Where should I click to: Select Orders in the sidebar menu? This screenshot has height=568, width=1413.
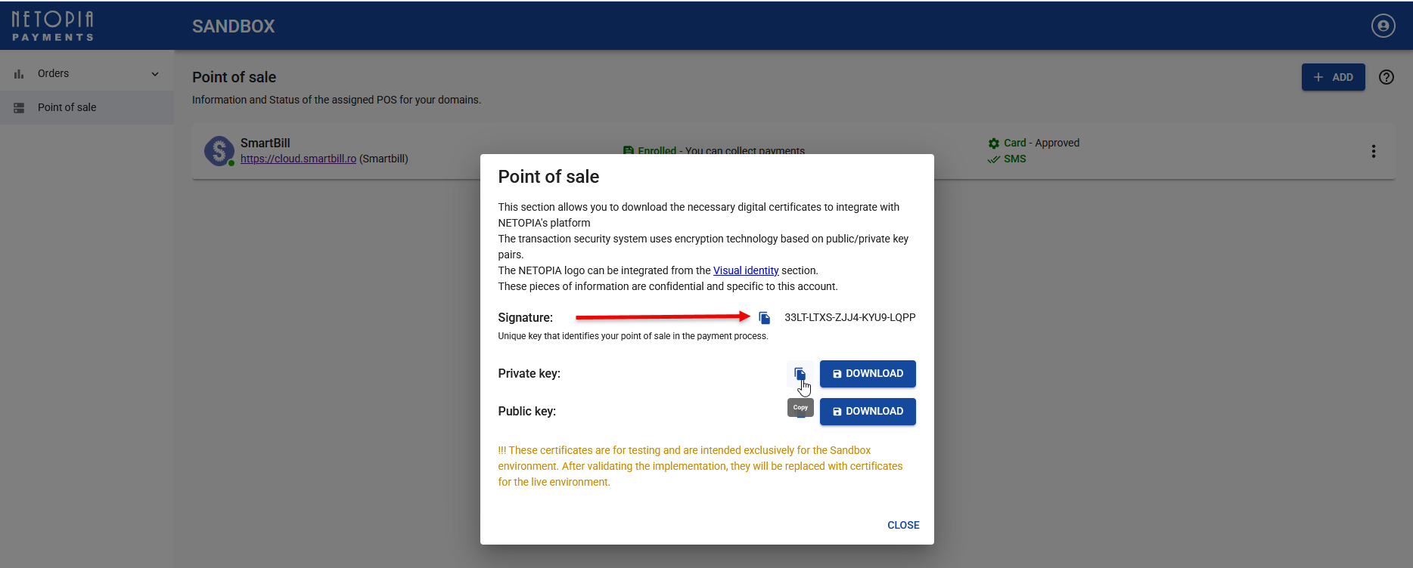coord(53,74)
